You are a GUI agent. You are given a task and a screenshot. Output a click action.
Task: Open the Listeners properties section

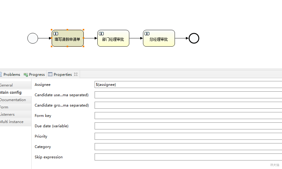[x=16, y=114]
